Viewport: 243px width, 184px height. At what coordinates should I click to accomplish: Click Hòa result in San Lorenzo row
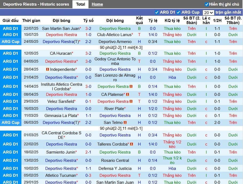click(x=172, y=77)
